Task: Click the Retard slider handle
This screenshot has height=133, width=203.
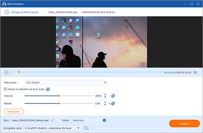Action: click(x=59, y=103)
